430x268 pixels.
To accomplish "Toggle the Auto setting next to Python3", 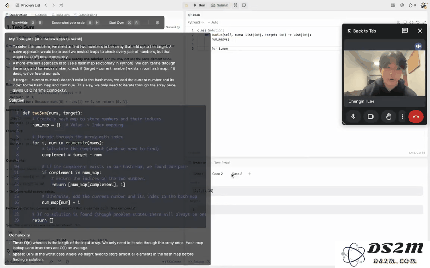I will (x=213, y=22).
